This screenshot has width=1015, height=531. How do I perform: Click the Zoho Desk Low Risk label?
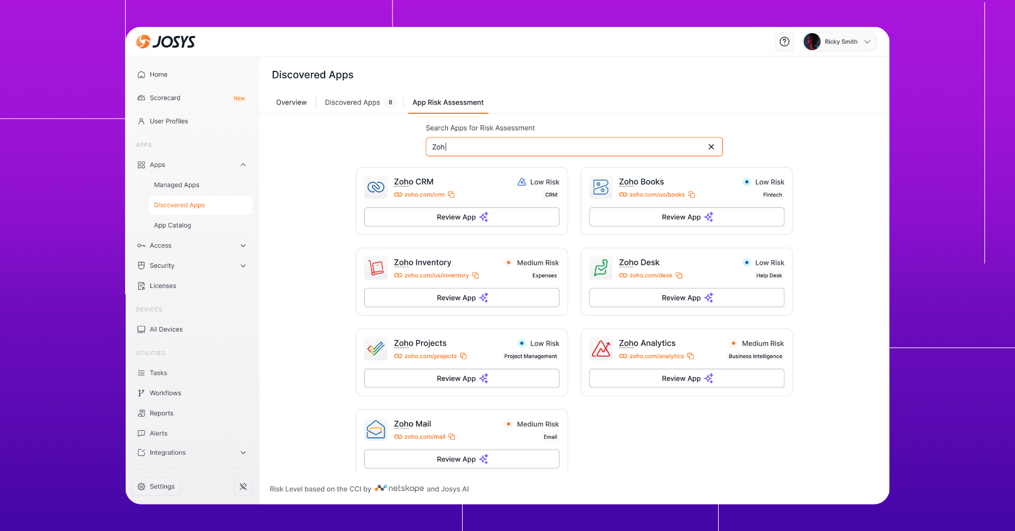pos(770,263)
